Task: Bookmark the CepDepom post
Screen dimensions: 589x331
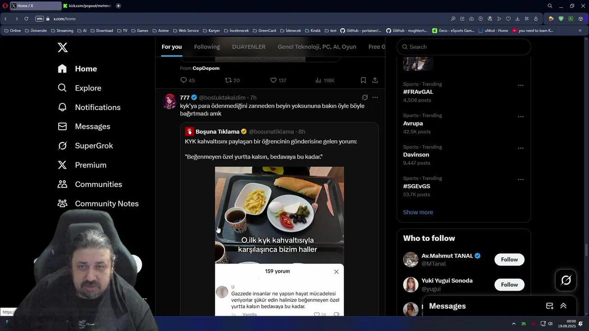Action: pos(363,80)
